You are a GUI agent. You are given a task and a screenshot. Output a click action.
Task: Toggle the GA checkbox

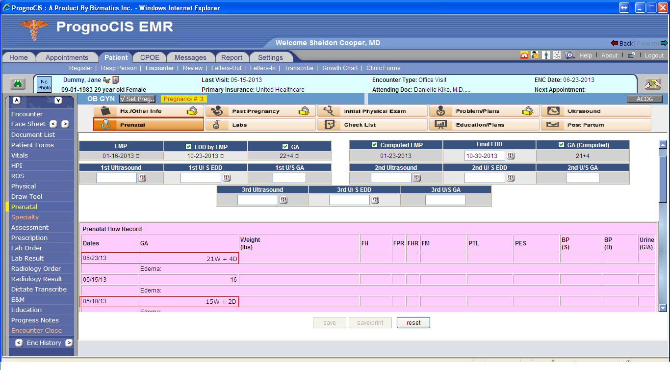[x=285, y=146]
